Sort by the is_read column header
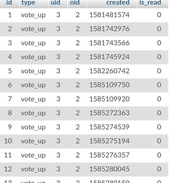This screenshot has height=183, width=170. (x=150, y=3)
